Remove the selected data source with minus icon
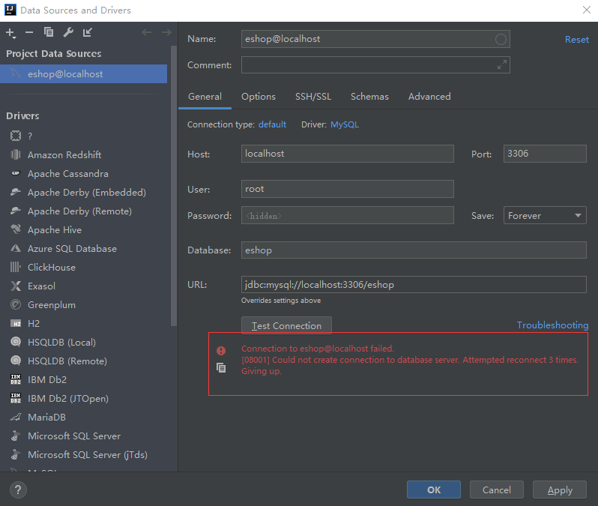Image resolution: width=598 pixels, height=506 pixels. 29,33
